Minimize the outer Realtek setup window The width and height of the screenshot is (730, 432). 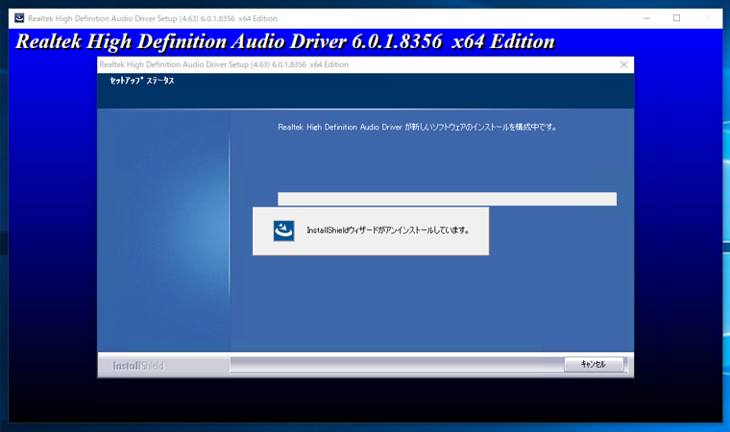point(646,18)
